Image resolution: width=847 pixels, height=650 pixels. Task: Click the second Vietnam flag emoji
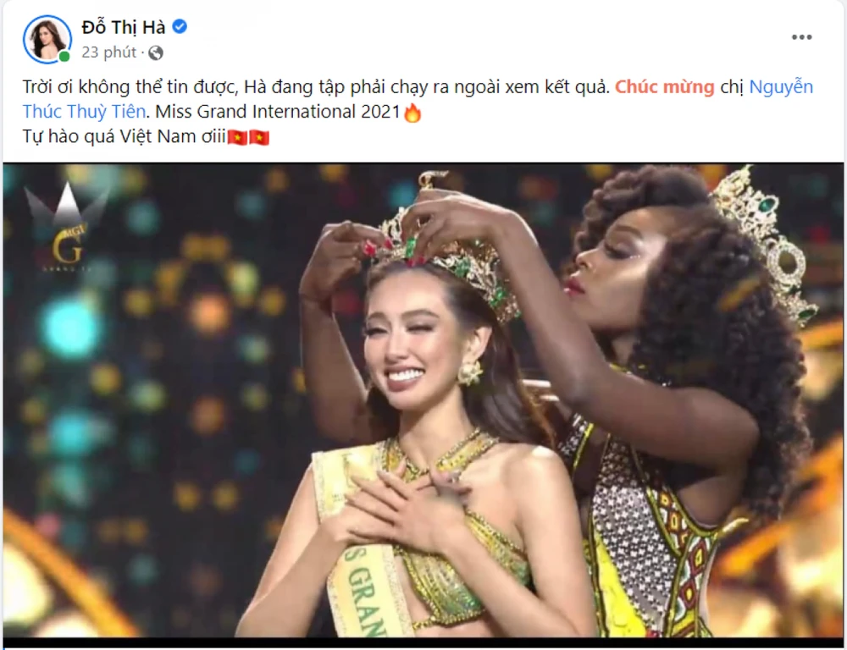(x=259, y=137)
